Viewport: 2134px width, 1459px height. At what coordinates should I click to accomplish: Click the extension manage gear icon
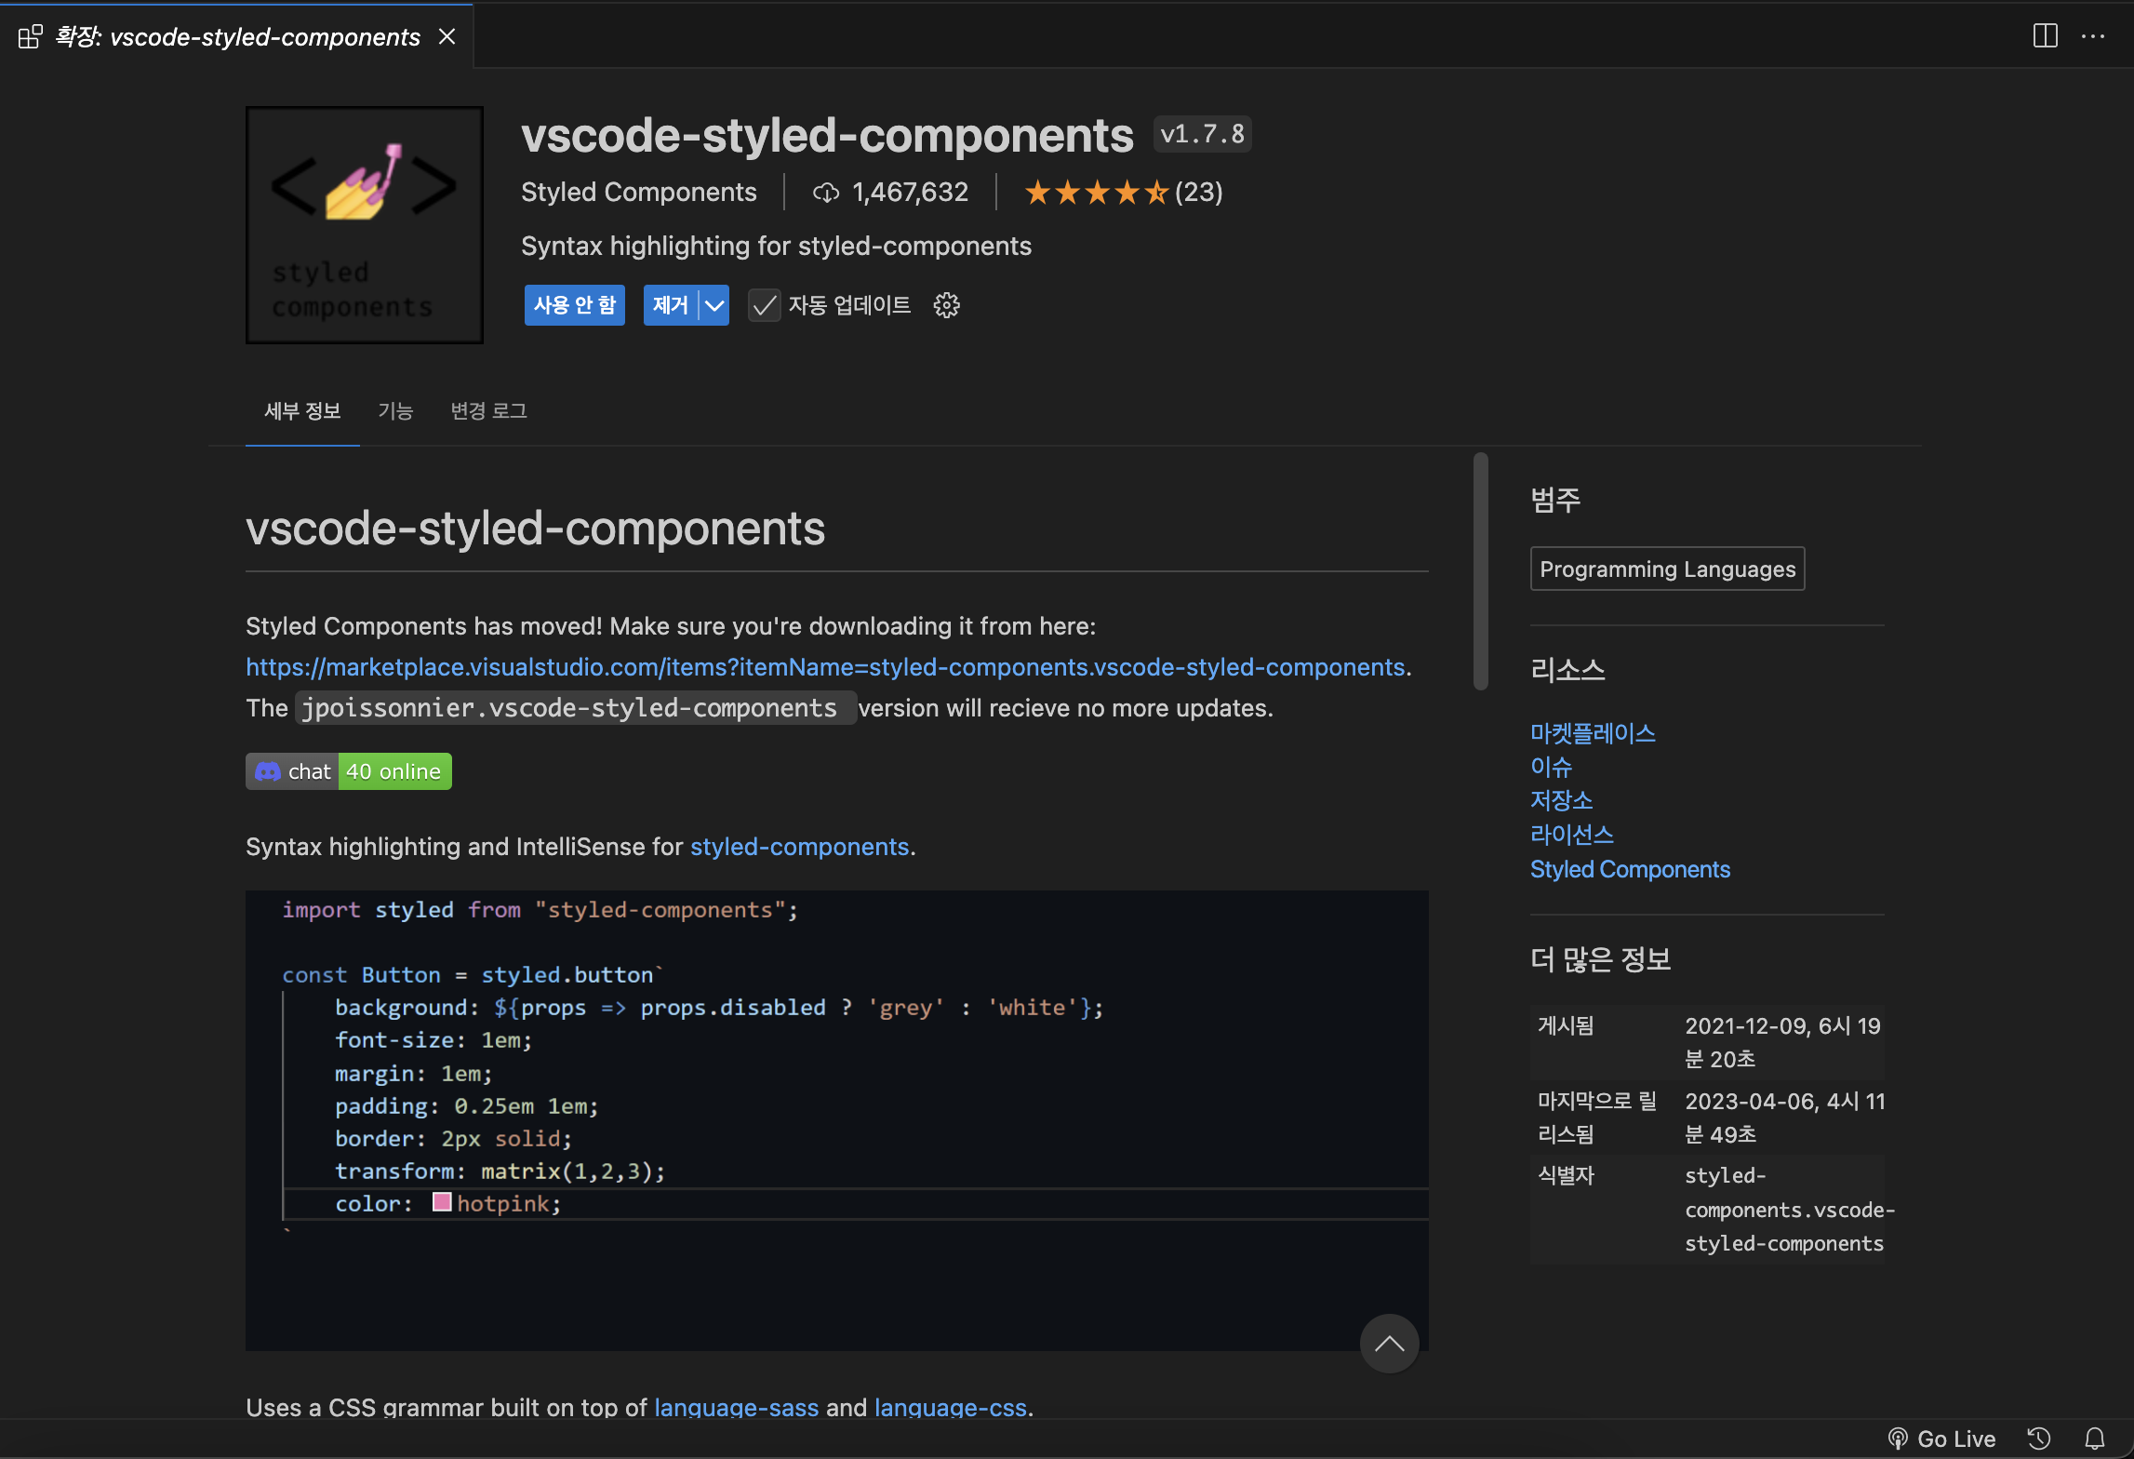(x=946, y=305)
